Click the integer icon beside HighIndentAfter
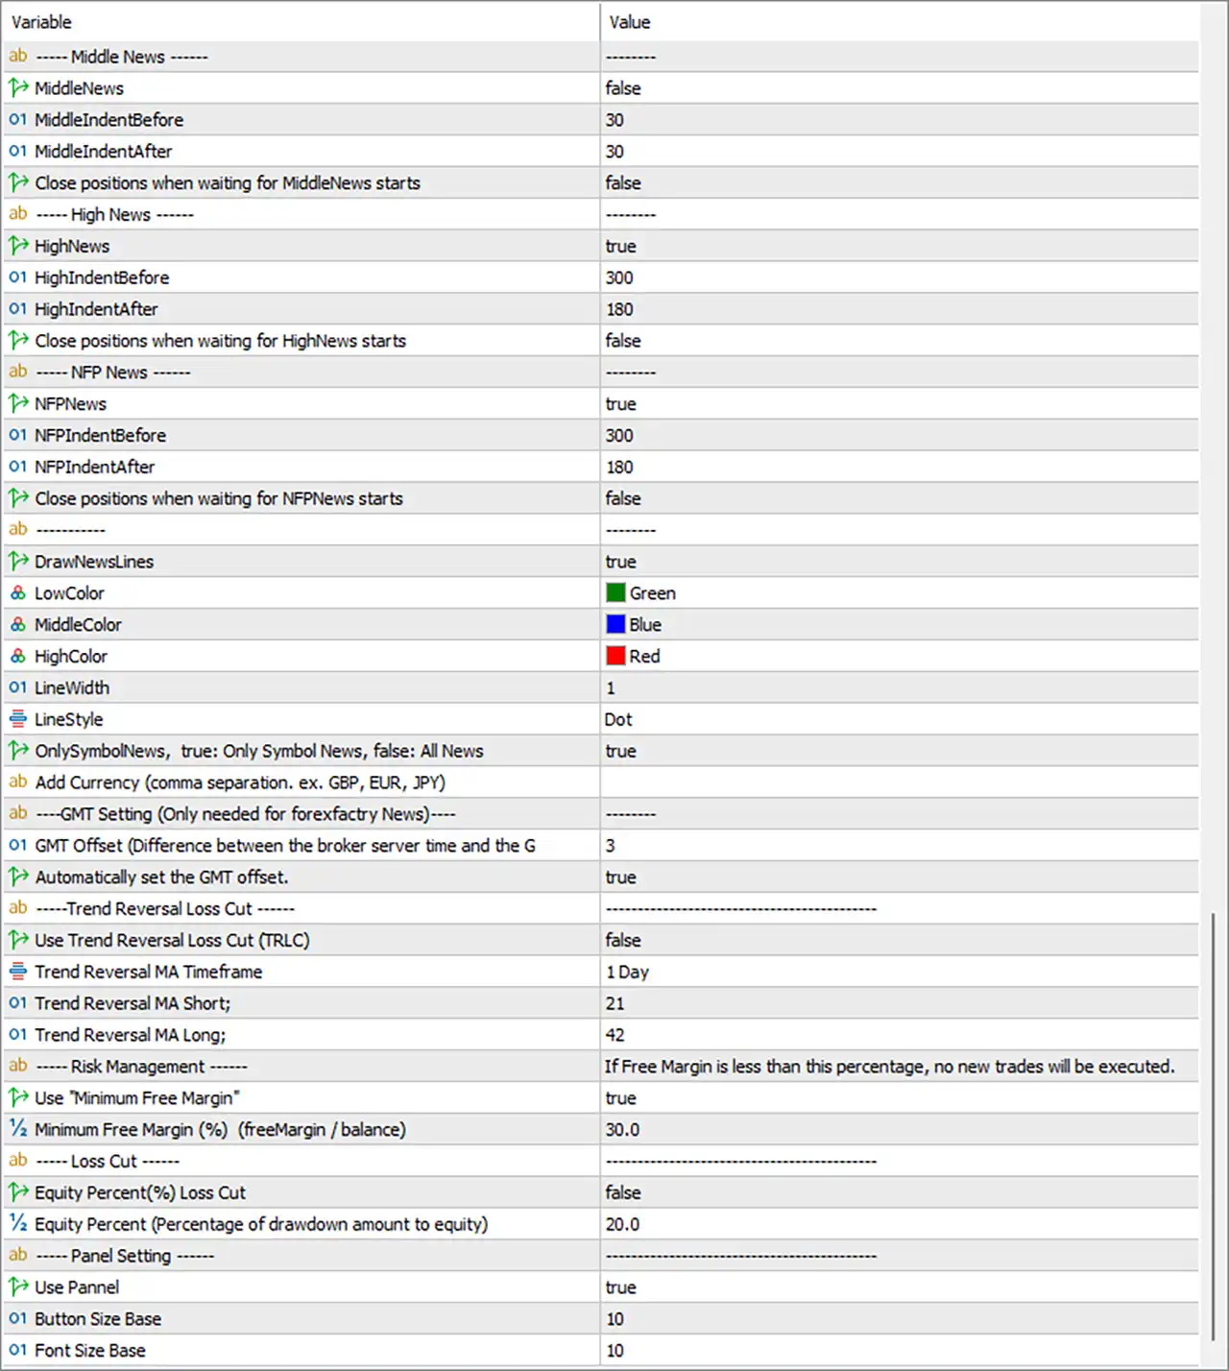The height and width of the screenshot is (1371, 1229). [18, 308]
